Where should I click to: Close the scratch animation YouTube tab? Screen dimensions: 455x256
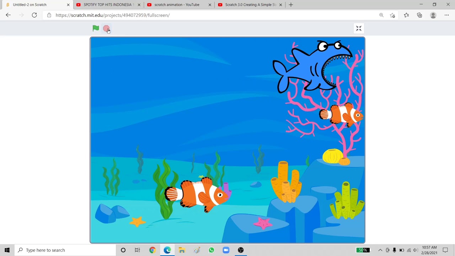[x=210, y=5]
